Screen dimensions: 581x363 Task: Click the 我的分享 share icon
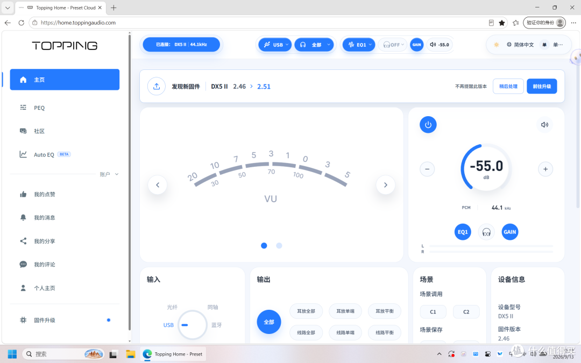[23, 241]
